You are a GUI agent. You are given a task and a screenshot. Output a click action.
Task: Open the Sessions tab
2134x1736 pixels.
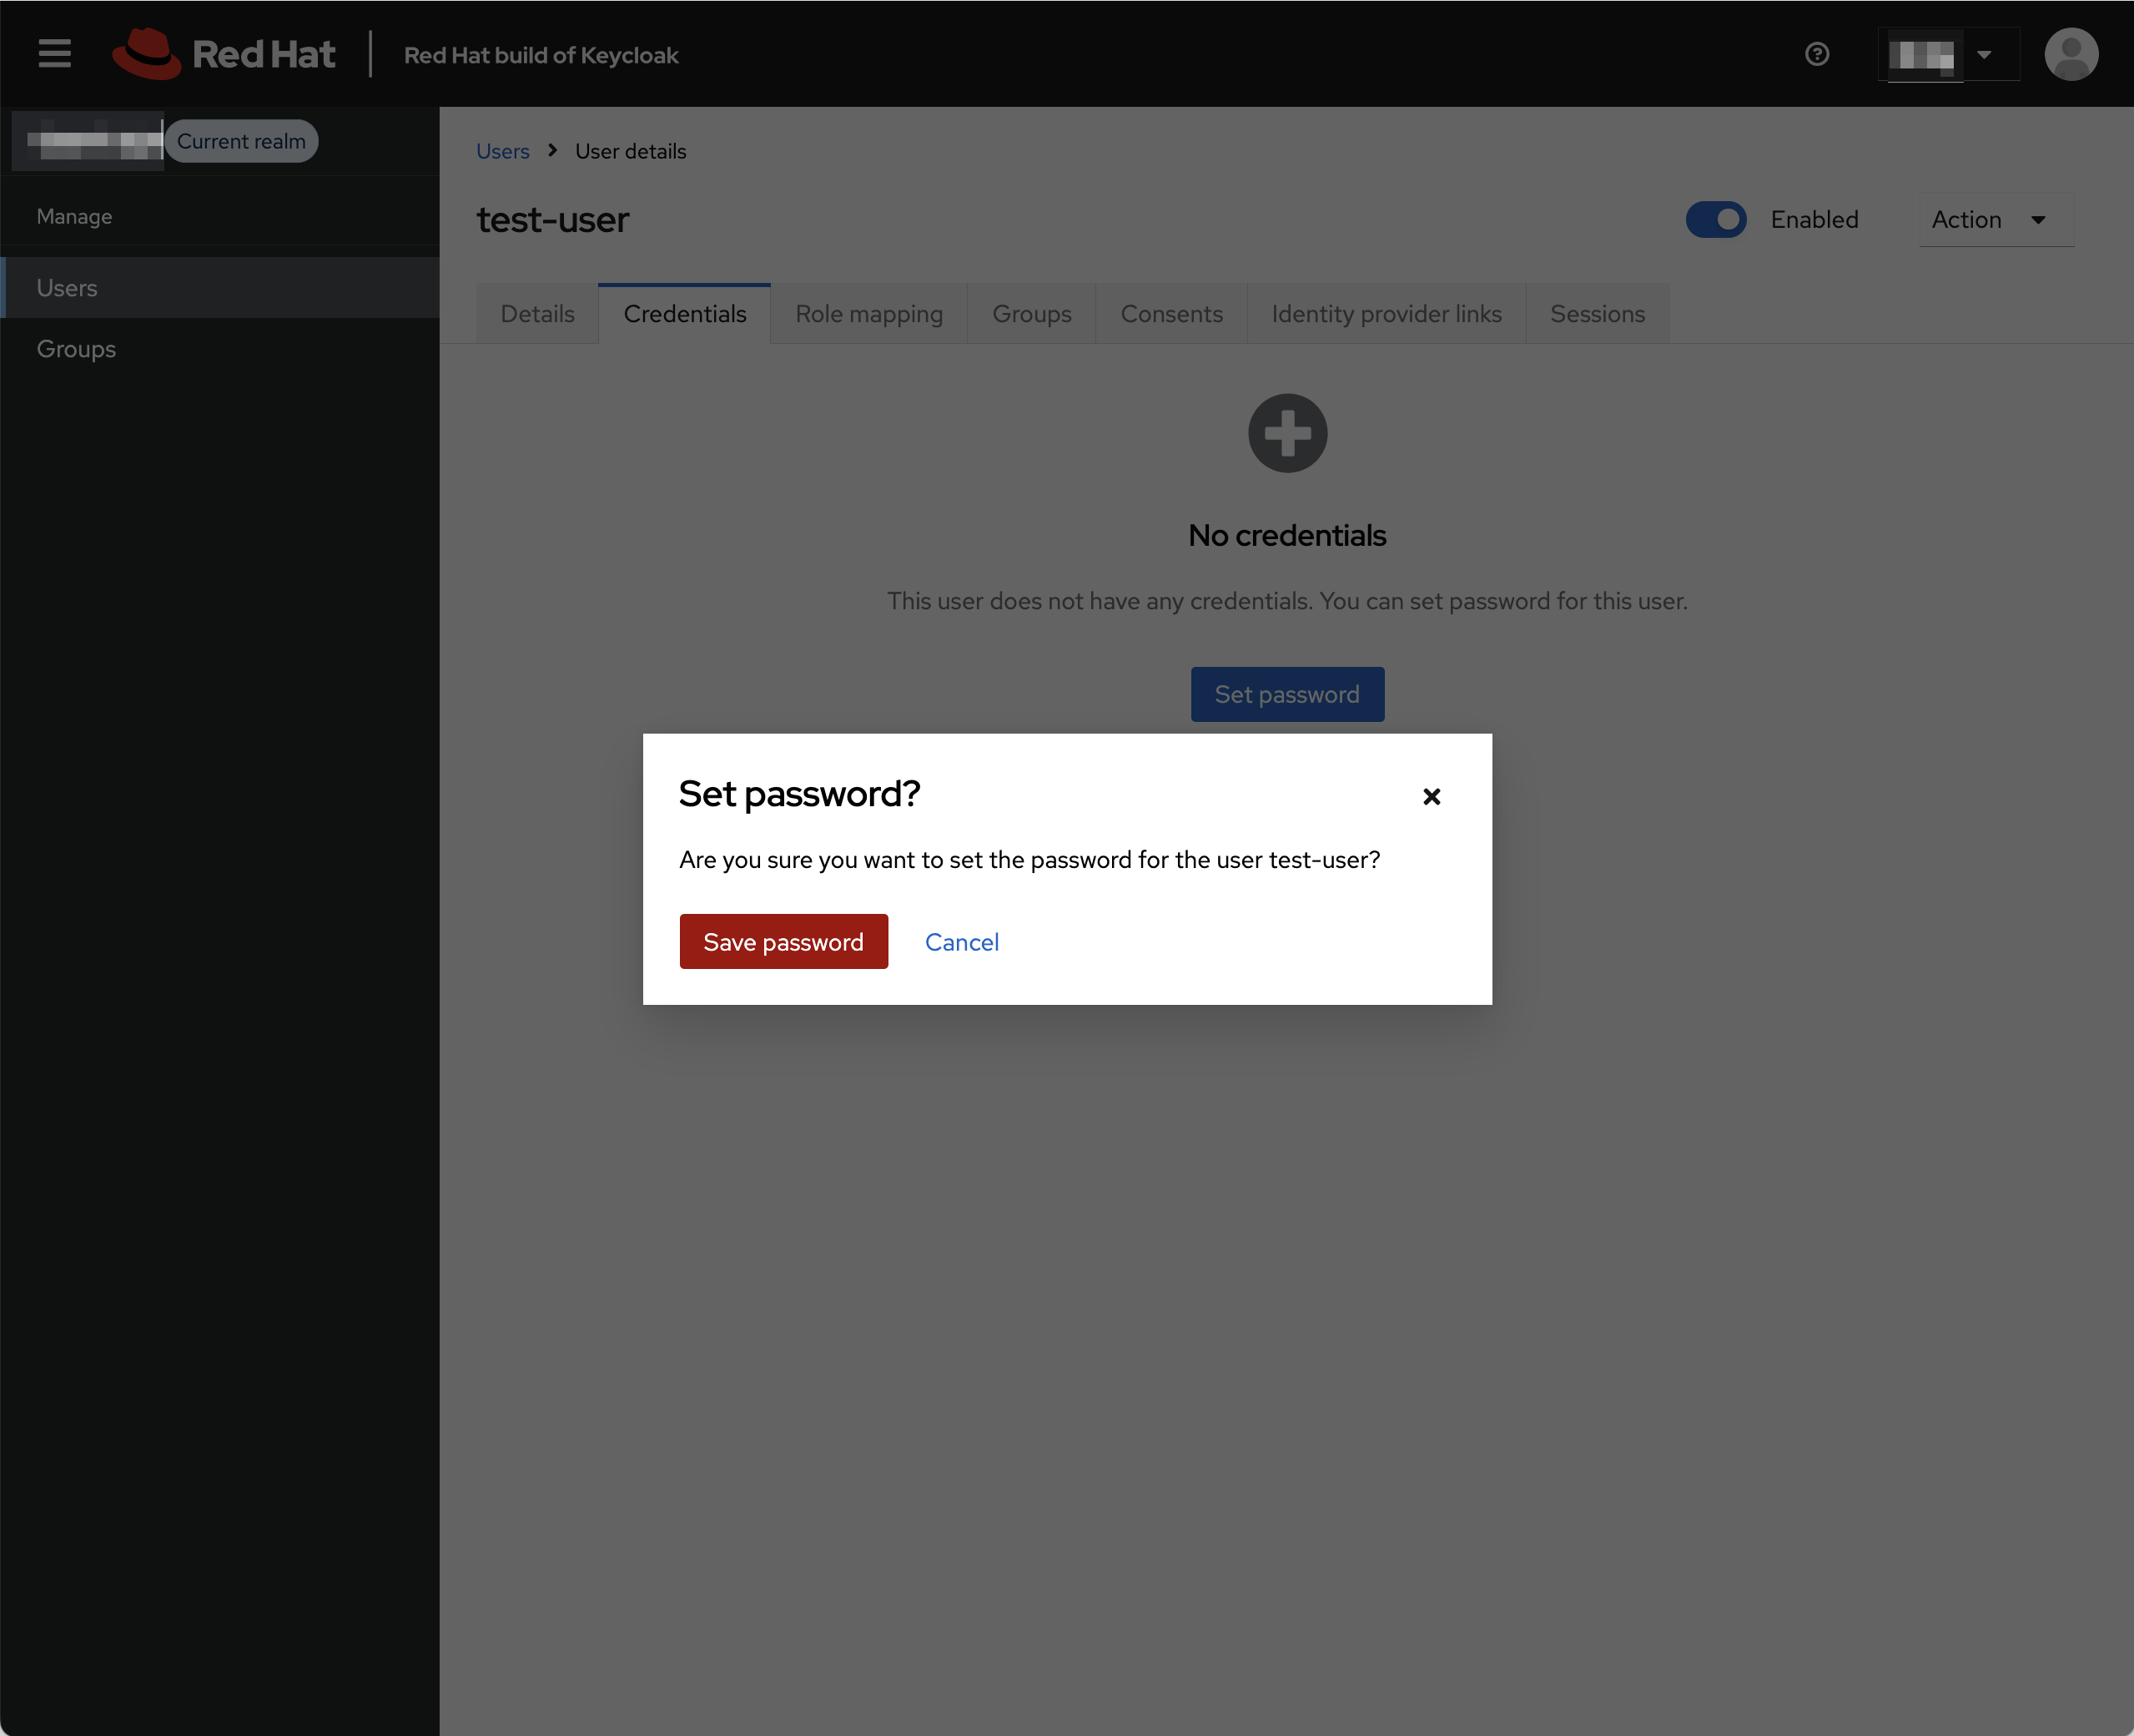point(1598,314)
